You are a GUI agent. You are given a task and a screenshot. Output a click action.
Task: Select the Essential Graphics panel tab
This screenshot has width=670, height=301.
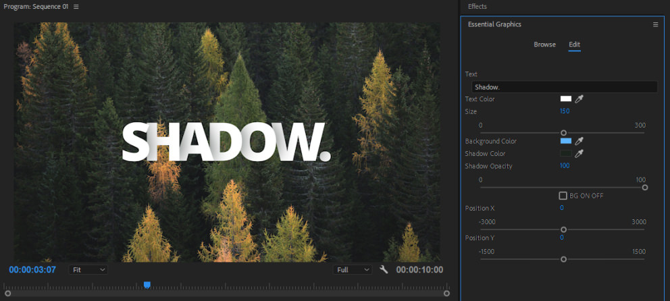[494, 24]
